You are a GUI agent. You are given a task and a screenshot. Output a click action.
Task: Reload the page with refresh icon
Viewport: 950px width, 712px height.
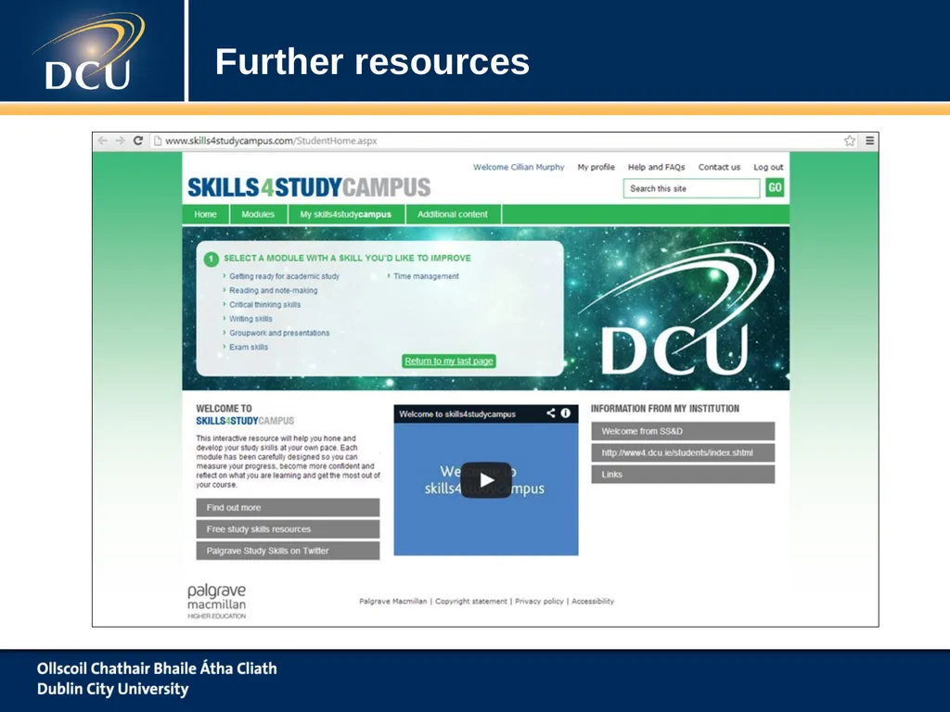point(138,141)
